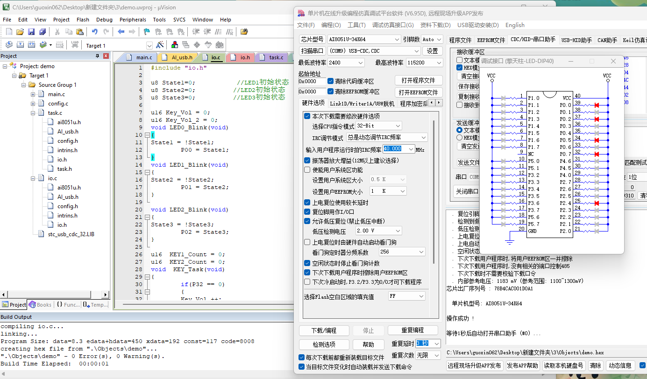Toggle 上电复位使用较长延时 checkbox
This screenshot has width=647, height=379.
pos(307,203)
